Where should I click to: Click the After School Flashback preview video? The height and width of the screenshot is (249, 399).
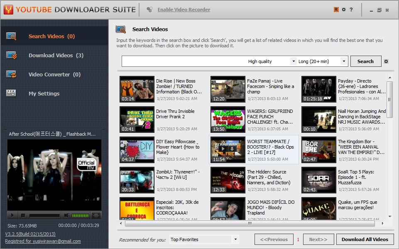tap(54, 175)
